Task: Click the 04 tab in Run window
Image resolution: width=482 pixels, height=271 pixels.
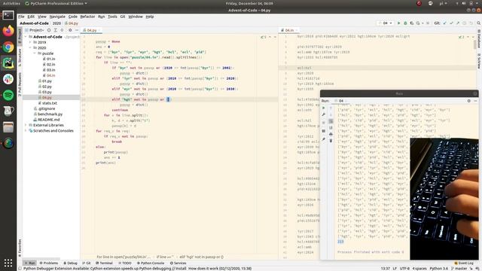Action: coord(340,101)
